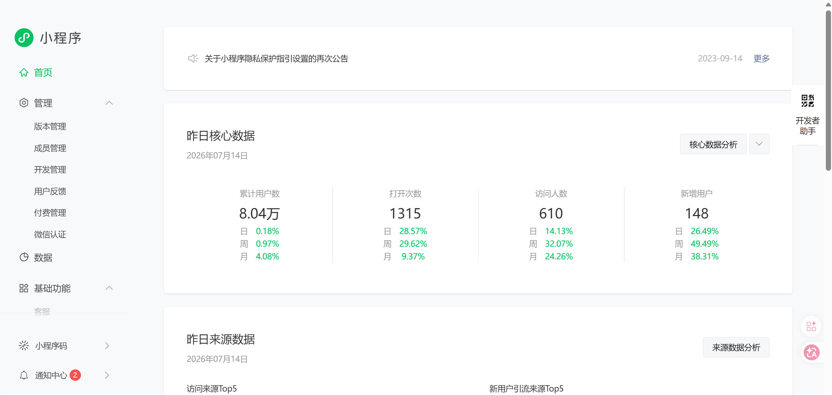Viewport: 832px width, 396px height.
Task: Collapse the 基础功能 menu chevron
Action: 109,288
